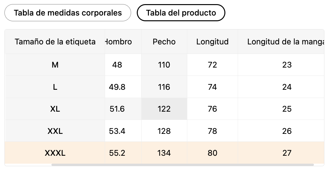
Task: Click the highlighted 122 chest cell
Action: pos(164,109)
